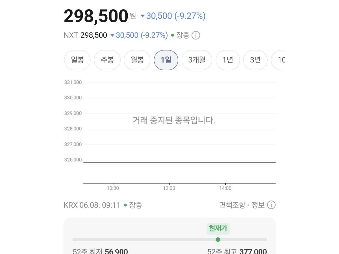Click the blue down-triangle beside 30,500 in headline
Screen dimensions: 339x254
pyautogui.click(x=143, y=16)
